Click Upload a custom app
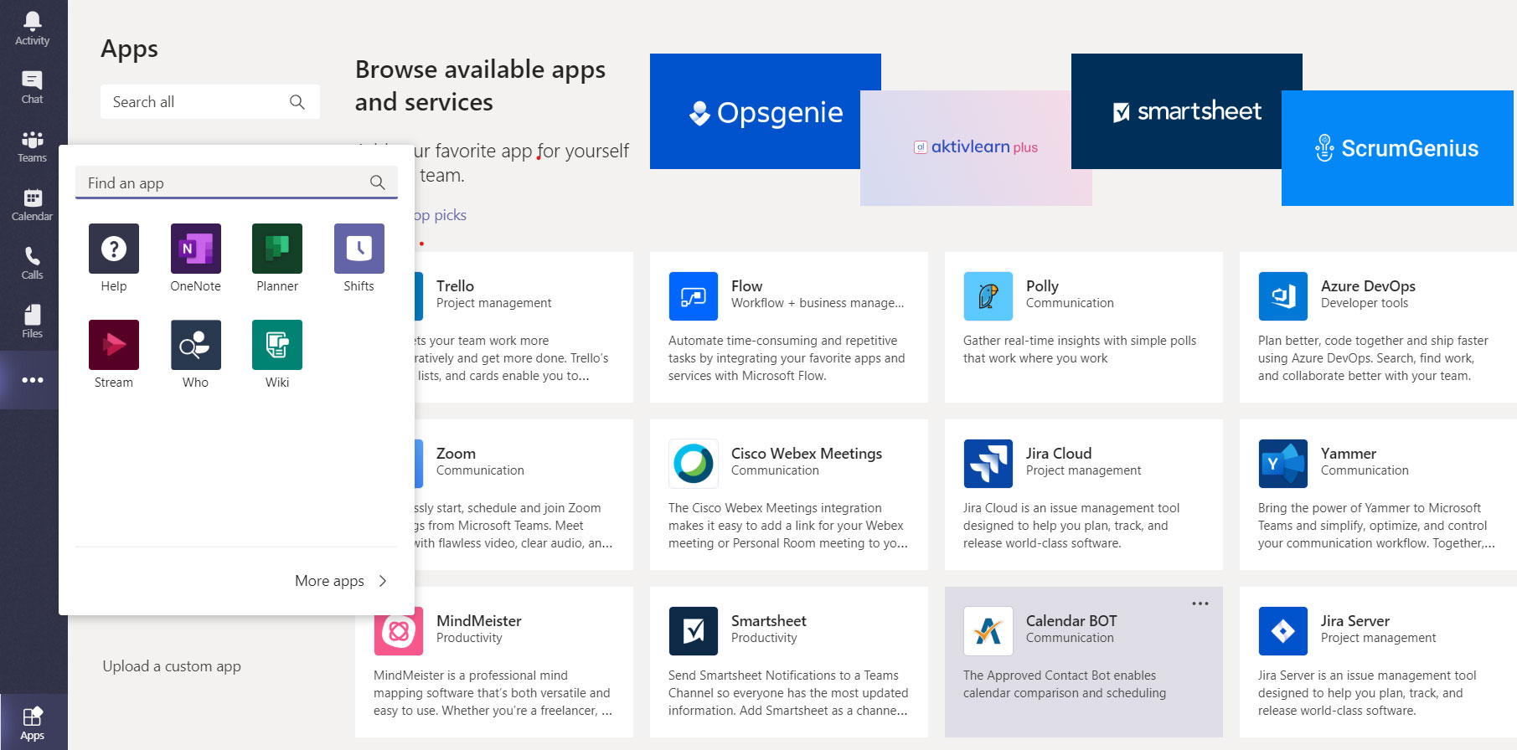This screenshot has height=750, width=1517. coord(172,666)
